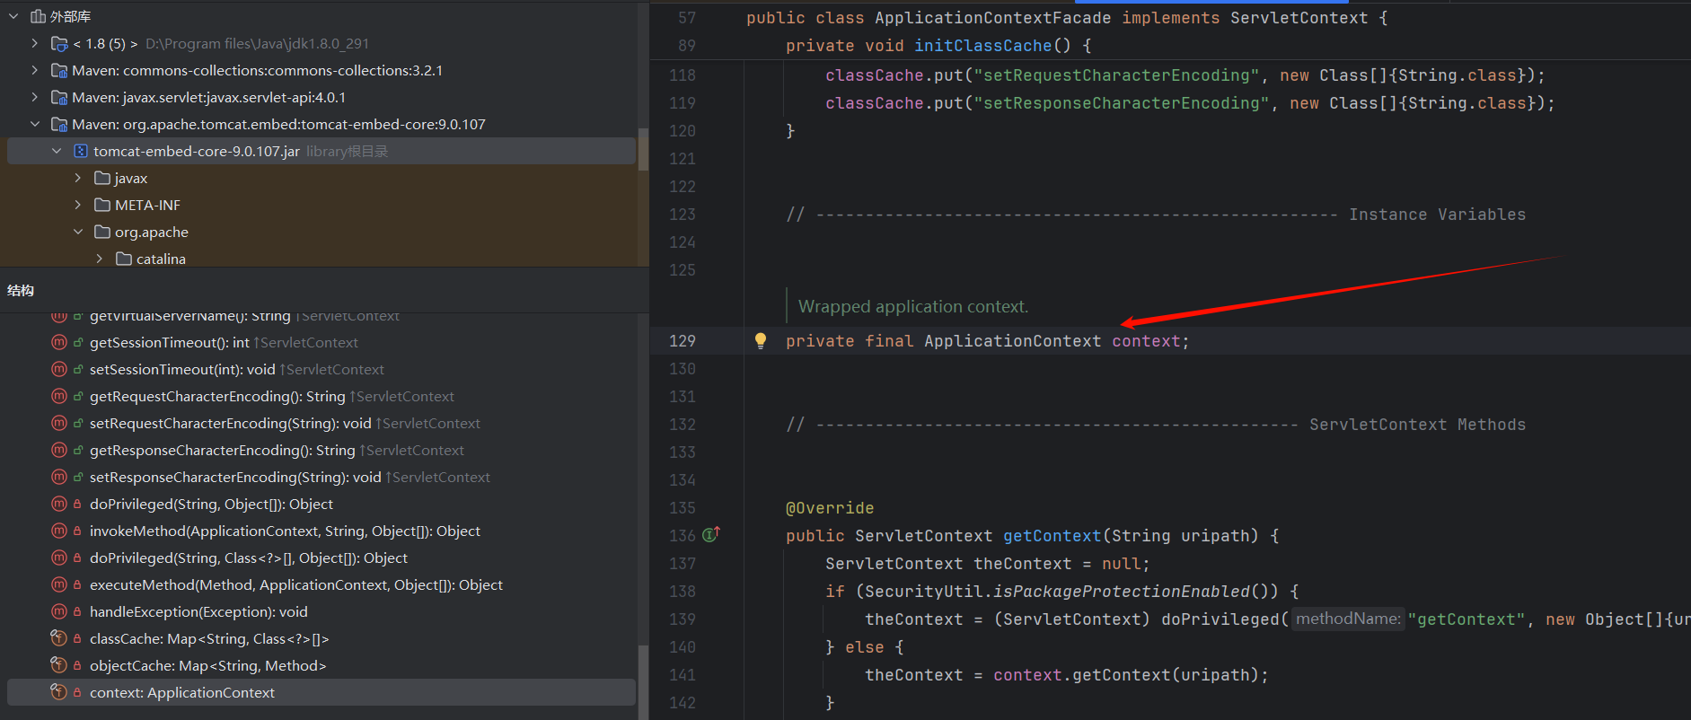Click the lightbulb icon on line 129

(761, 340)
